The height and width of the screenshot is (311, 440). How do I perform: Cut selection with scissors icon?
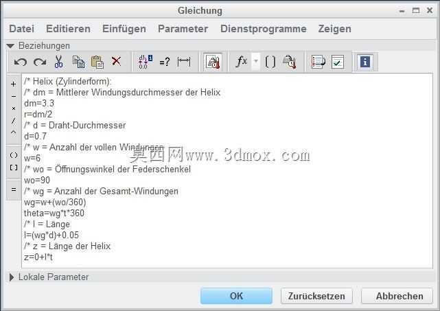[58, 62]
